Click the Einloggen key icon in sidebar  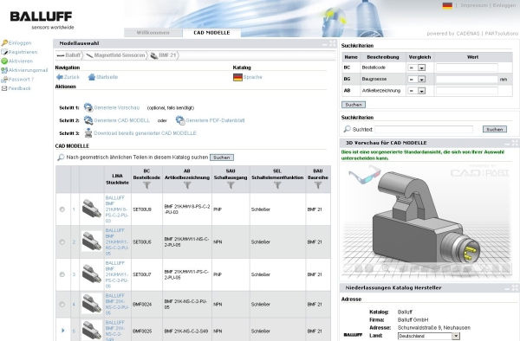point(4,43)
